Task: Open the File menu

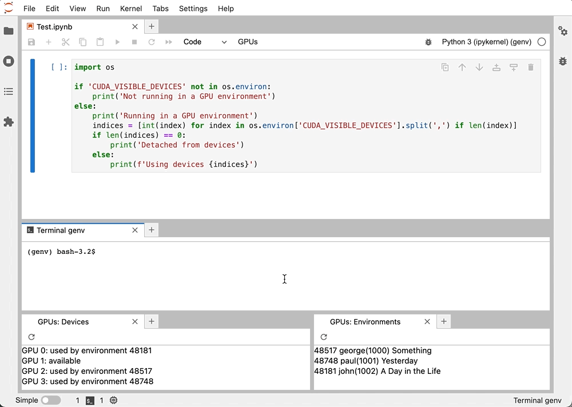Action: pyautogui.click(x=29, y=9)
